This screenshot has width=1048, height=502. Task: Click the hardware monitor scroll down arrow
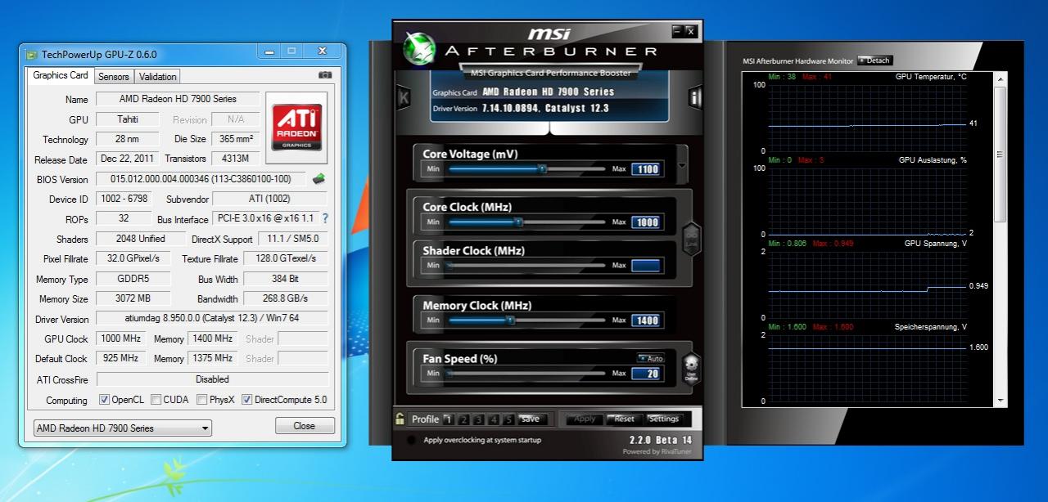[x=1000, y=401]
